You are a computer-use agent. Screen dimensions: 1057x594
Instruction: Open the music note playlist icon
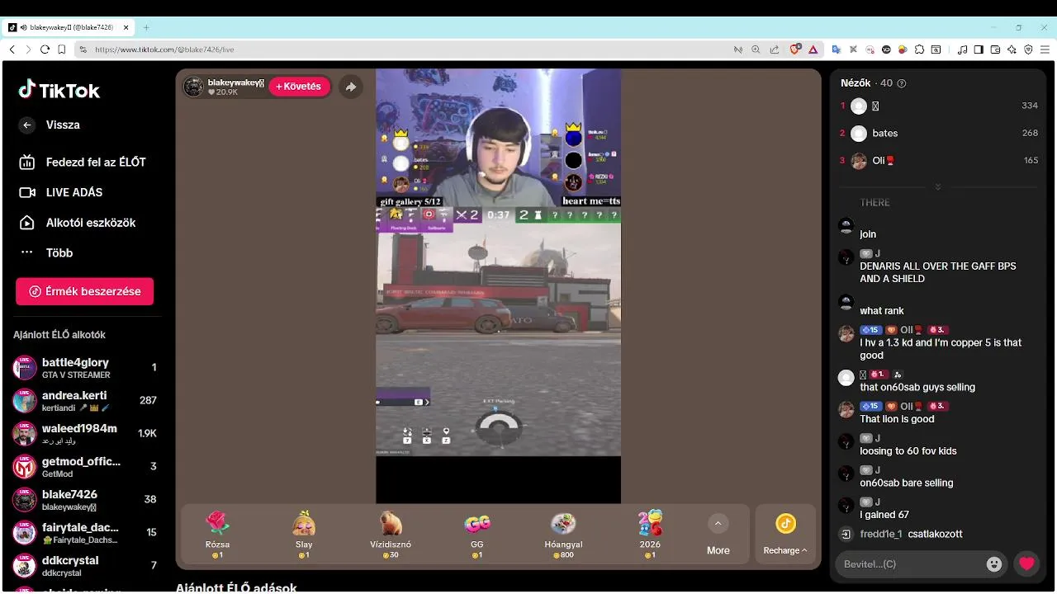pos(962,49)
